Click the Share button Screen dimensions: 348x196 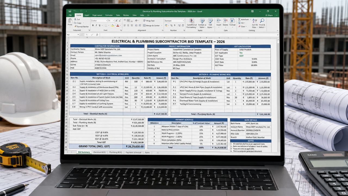pos(269,15)
